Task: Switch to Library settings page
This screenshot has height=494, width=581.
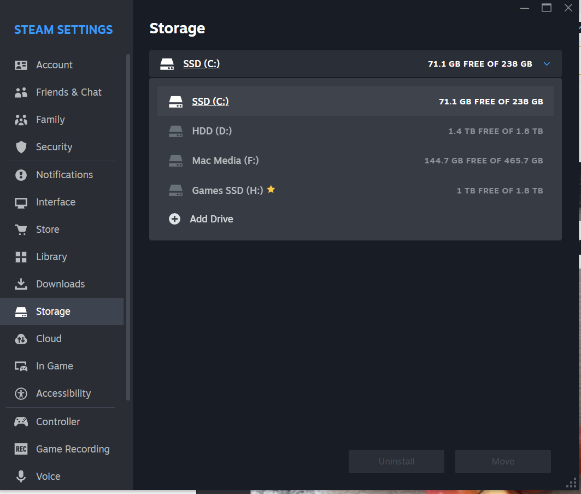Action: pyautogui.click(x=51, y=257)
